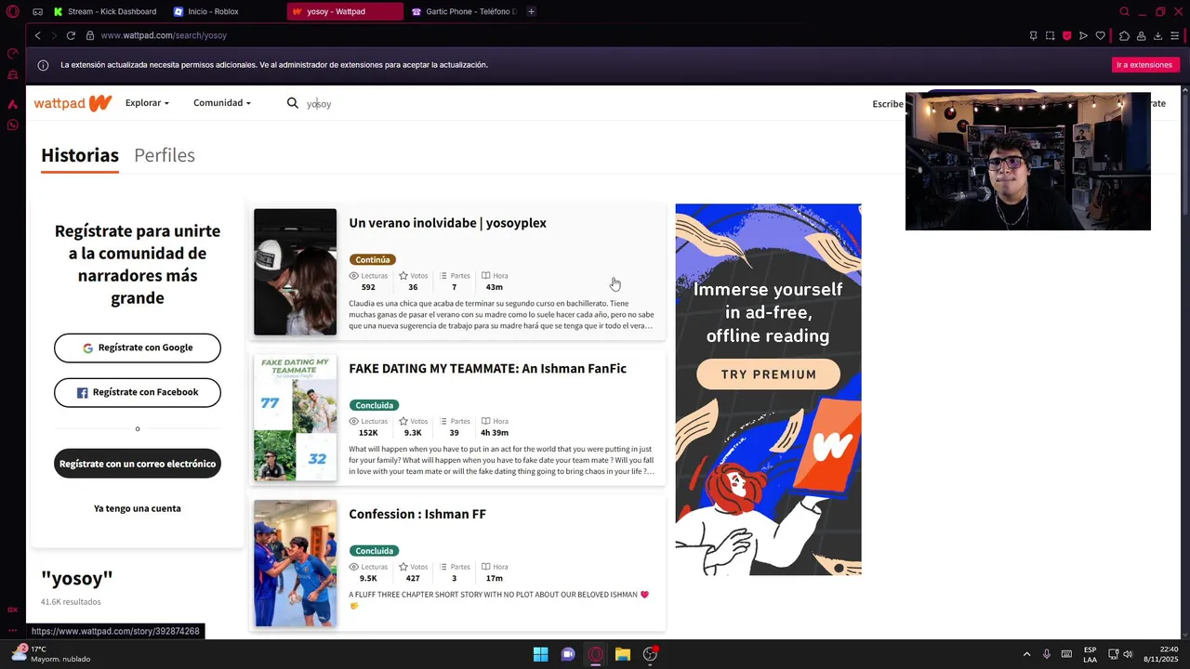The height and width of the screenshot is (669, 1190).
Task: Switch to the Perfiles tab
Action: click(165, 155)
